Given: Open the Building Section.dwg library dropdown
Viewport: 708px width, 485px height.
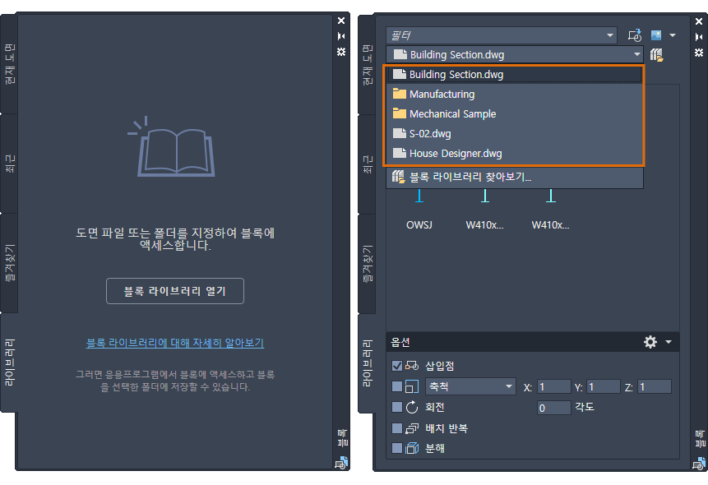Looking at the screenshot, I should click(515, 54).
